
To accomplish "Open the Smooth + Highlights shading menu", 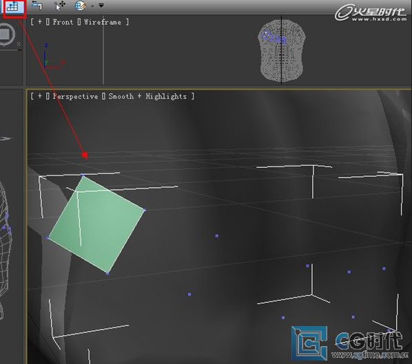I will (x=147, y=96).
